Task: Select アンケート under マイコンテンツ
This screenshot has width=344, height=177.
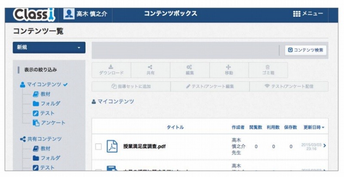Action: 53,123
